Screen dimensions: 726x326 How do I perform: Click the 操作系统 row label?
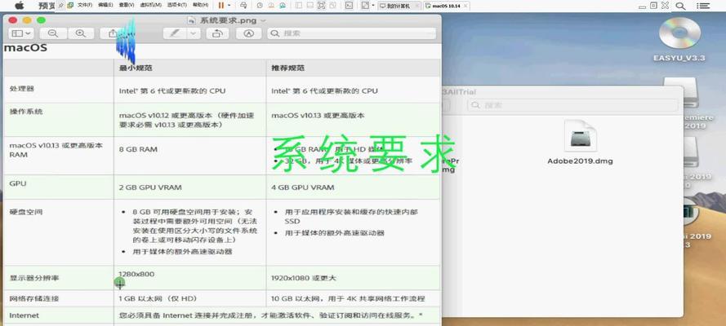click(26, 112)
